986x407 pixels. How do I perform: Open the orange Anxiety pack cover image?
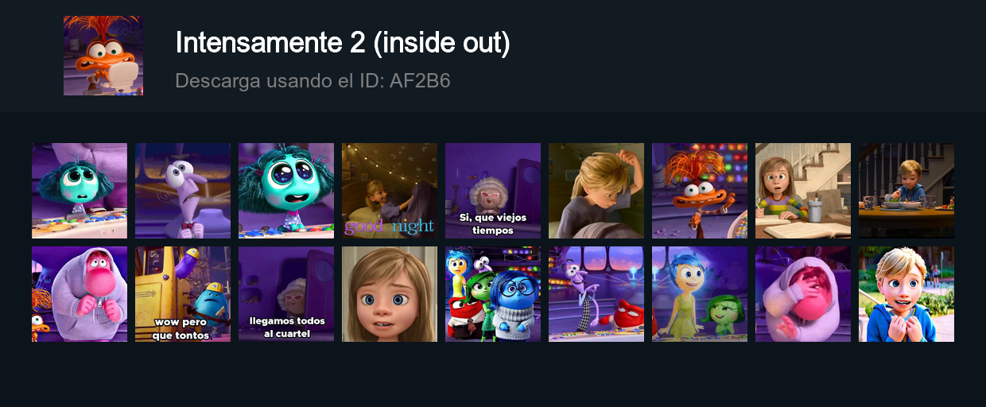[x=103, y=56]
